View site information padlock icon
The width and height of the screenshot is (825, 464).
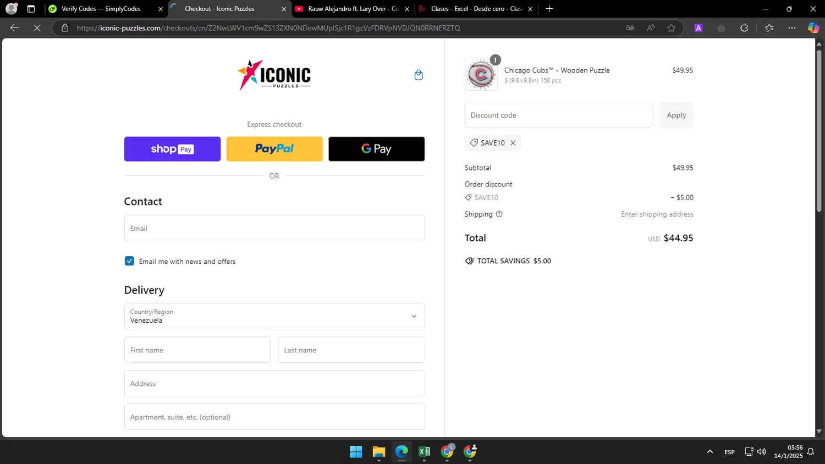coord(65,28)
